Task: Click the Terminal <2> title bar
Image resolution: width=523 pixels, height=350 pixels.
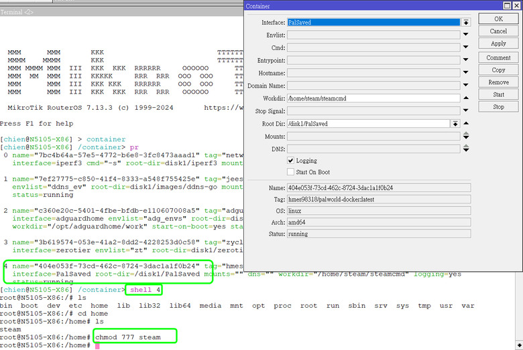Action: pyautogui.click(x=122, y=12)
